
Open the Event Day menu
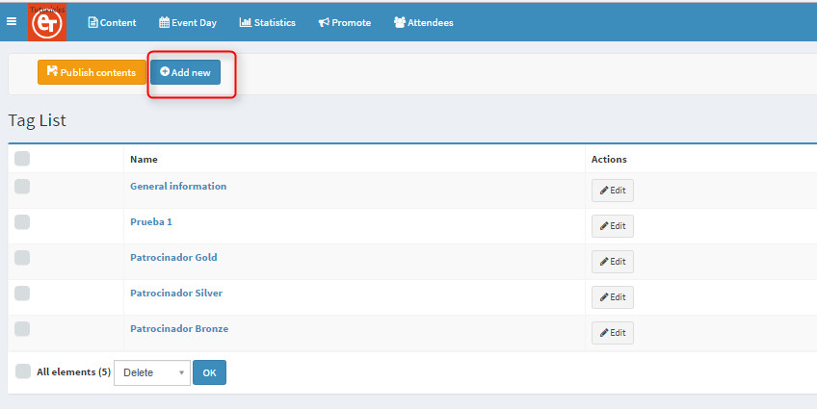188,22
